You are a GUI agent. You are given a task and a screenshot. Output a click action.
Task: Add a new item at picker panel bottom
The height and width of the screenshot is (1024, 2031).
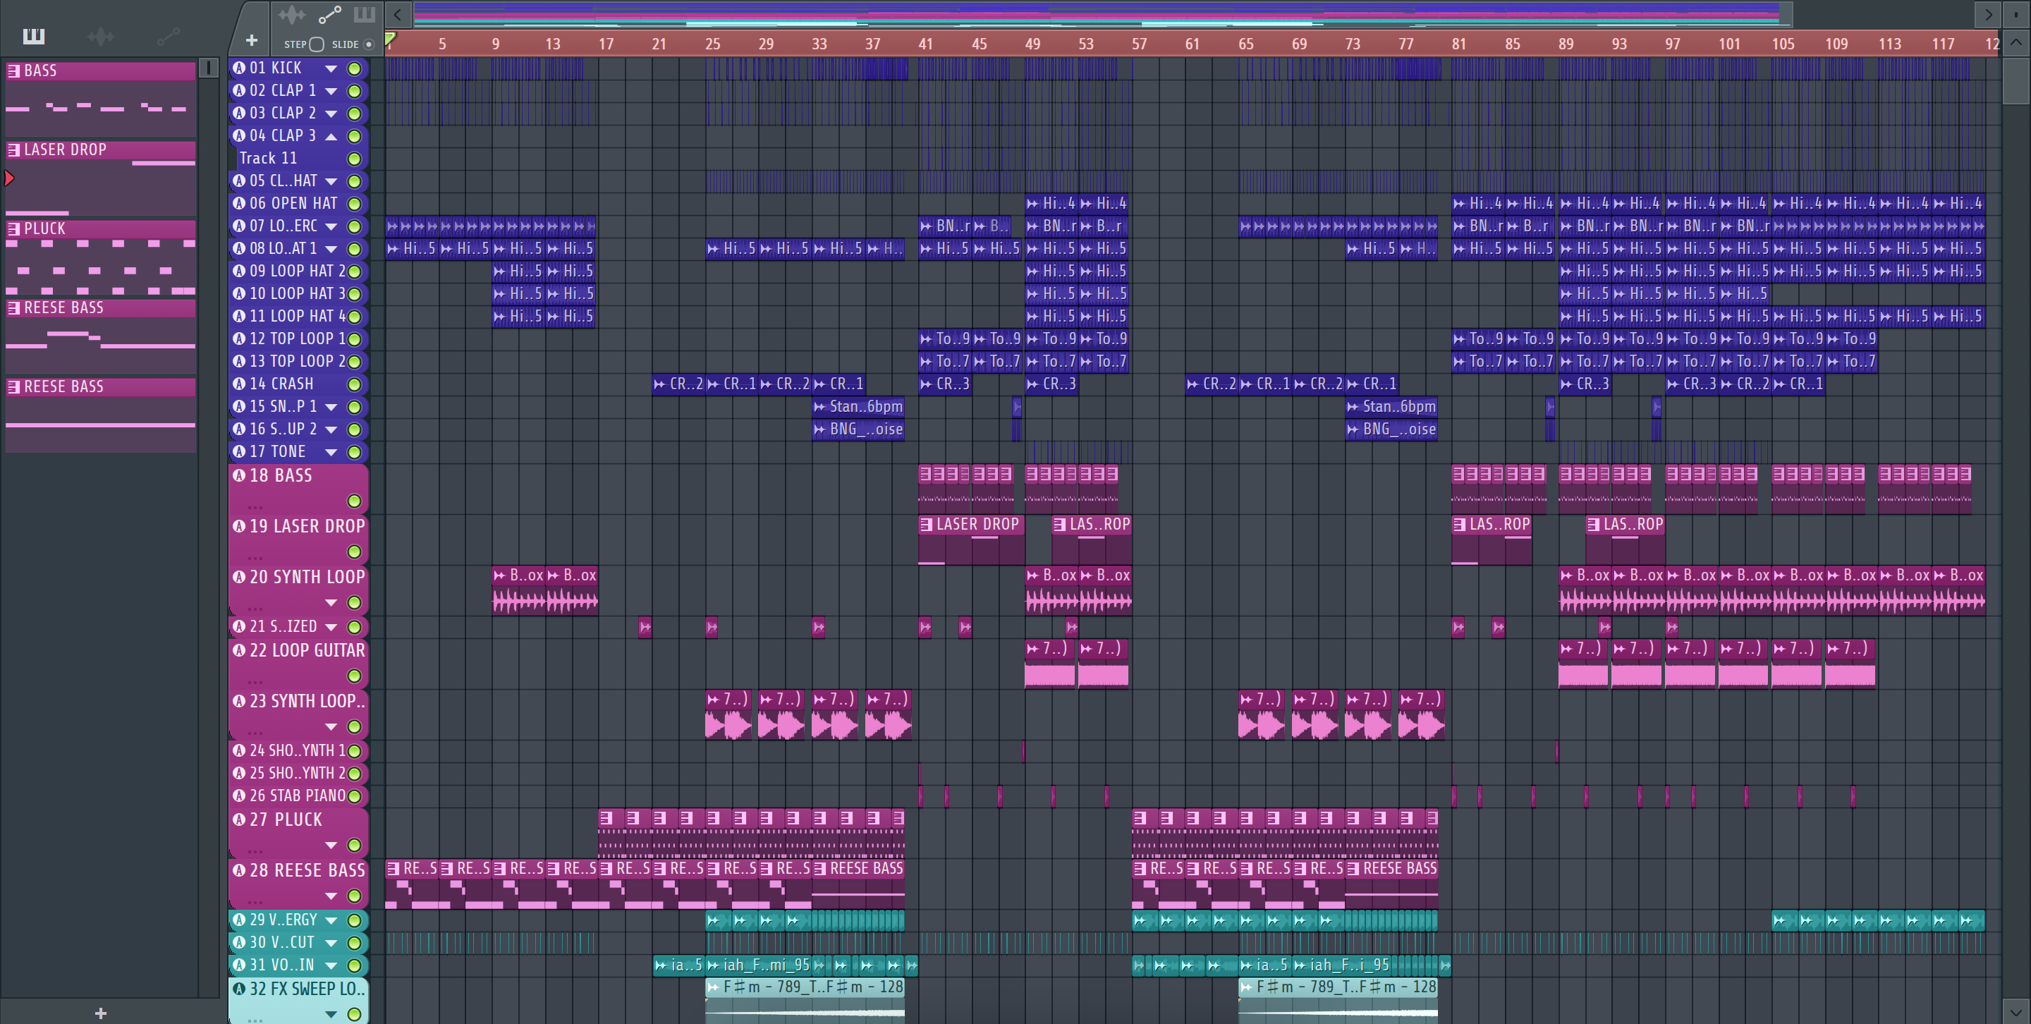click(x=100, y=1013)
